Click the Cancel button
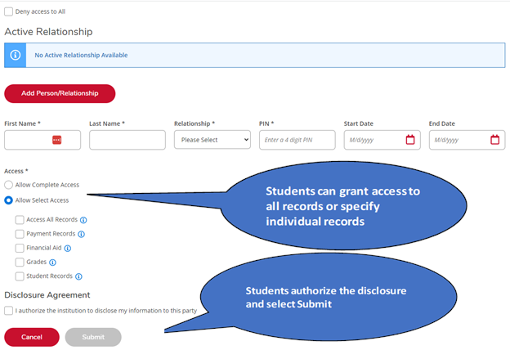The height and width of the screenshot is (359, 510). coord(32,337)
